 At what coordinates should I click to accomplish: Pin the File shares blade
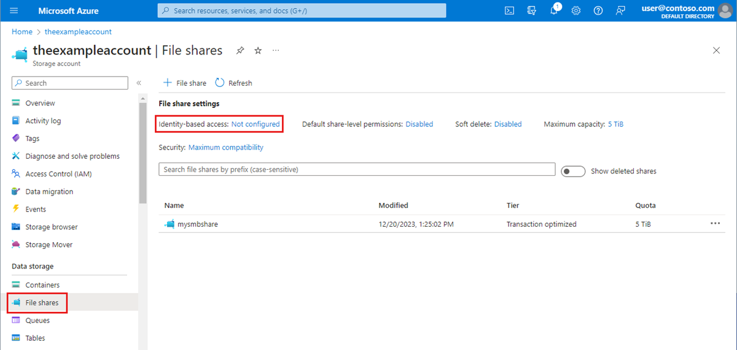pyautogui.click(x=240, y=51)
